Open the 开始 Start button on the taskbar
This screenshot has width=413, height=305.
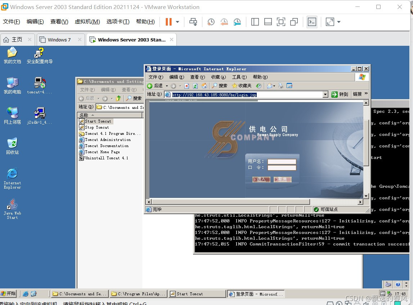8,293
